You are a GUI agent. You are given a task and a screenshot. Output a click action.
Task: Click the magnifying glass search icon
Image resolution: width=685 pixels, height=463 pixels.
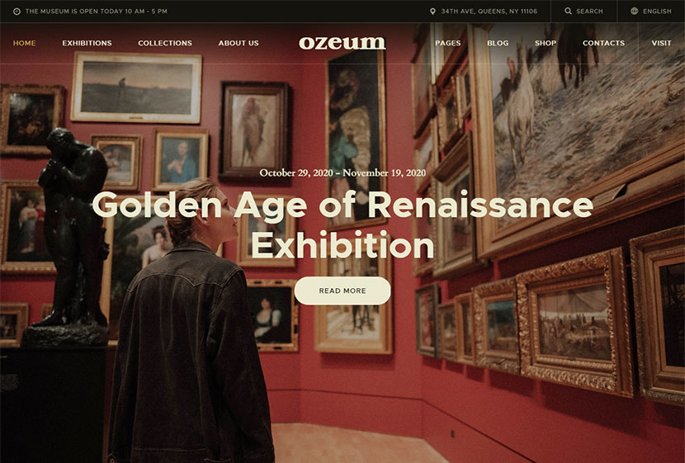568,11
